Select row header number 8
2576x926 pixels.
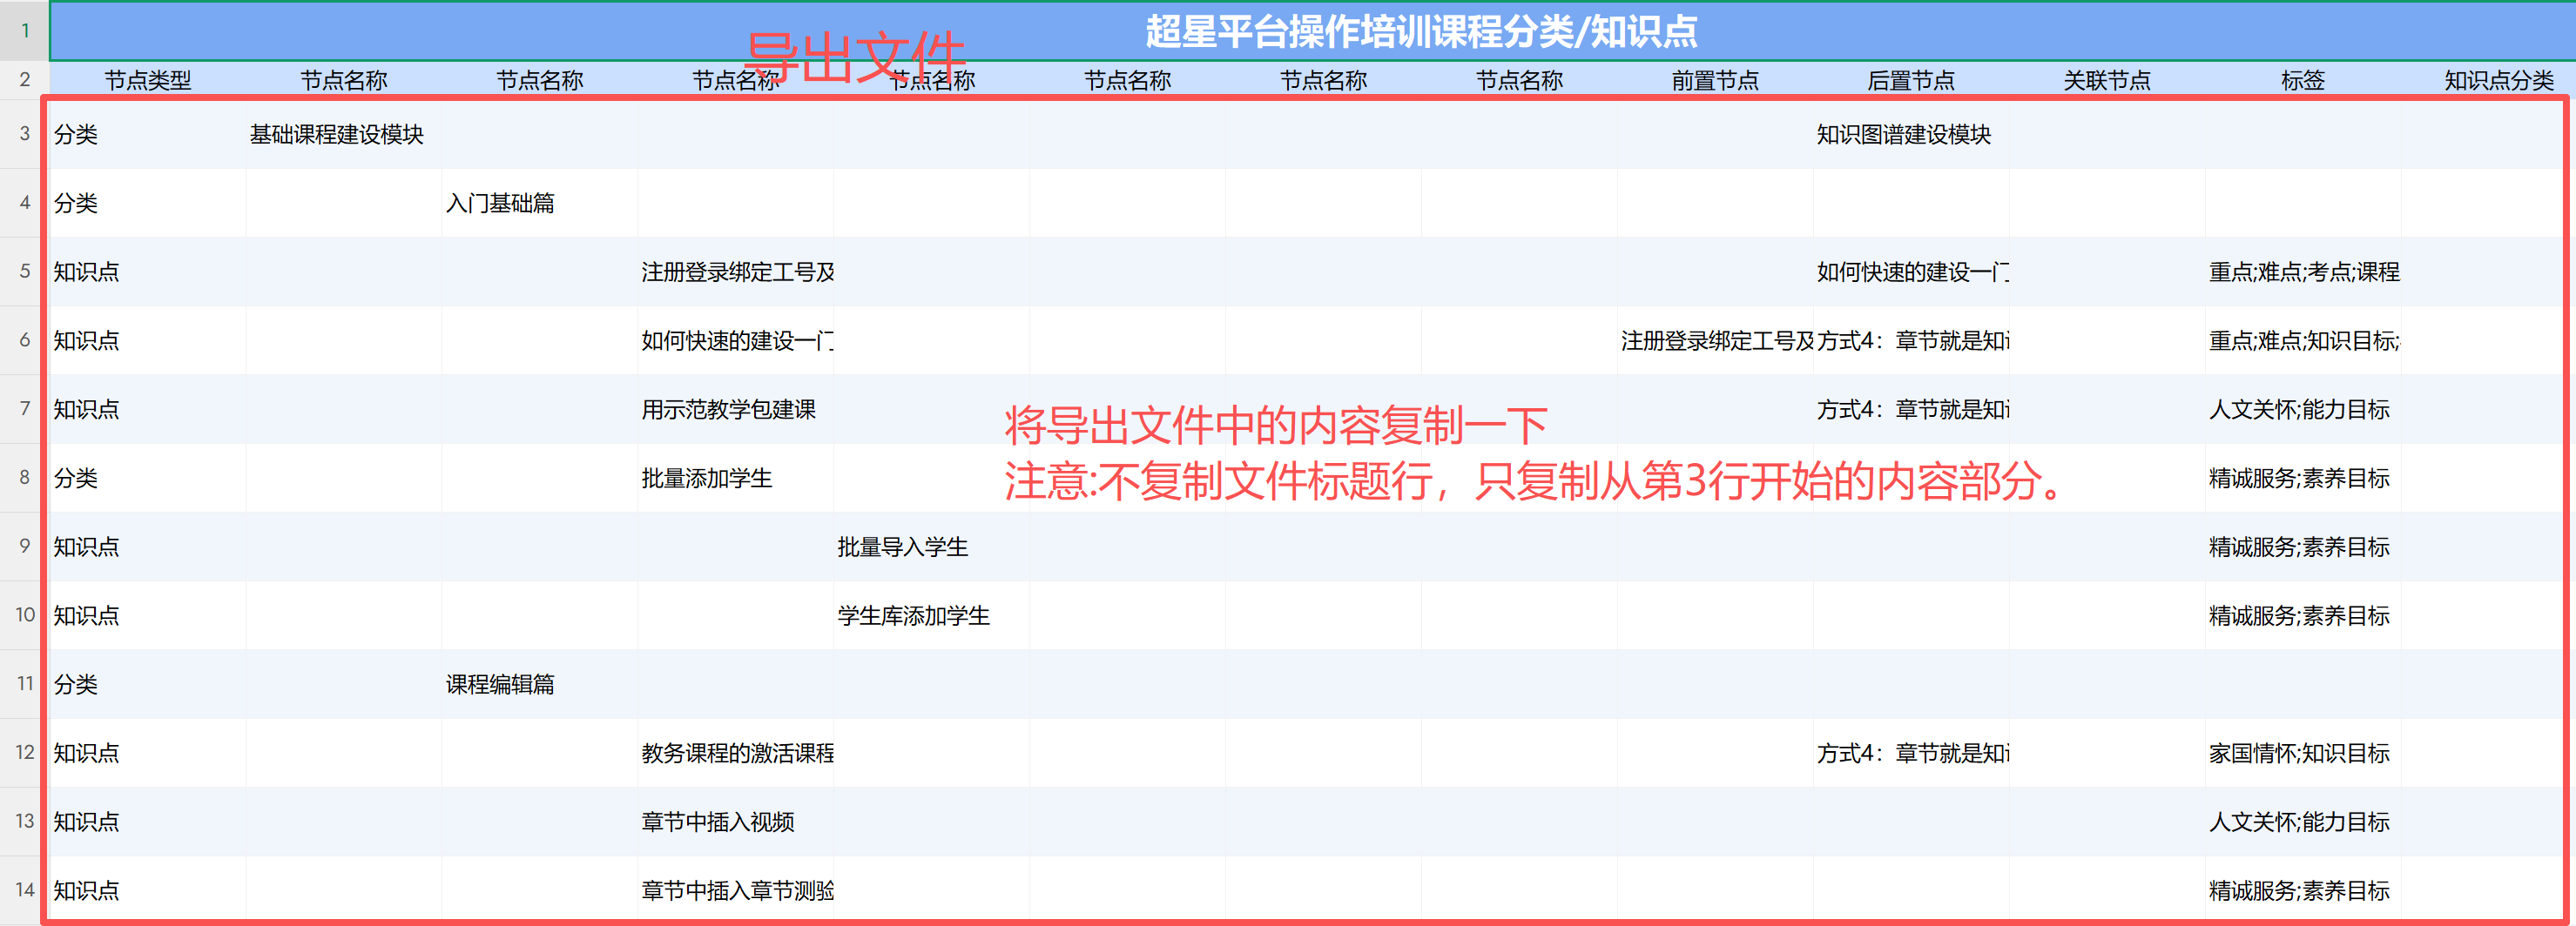[x=25, y=478]
